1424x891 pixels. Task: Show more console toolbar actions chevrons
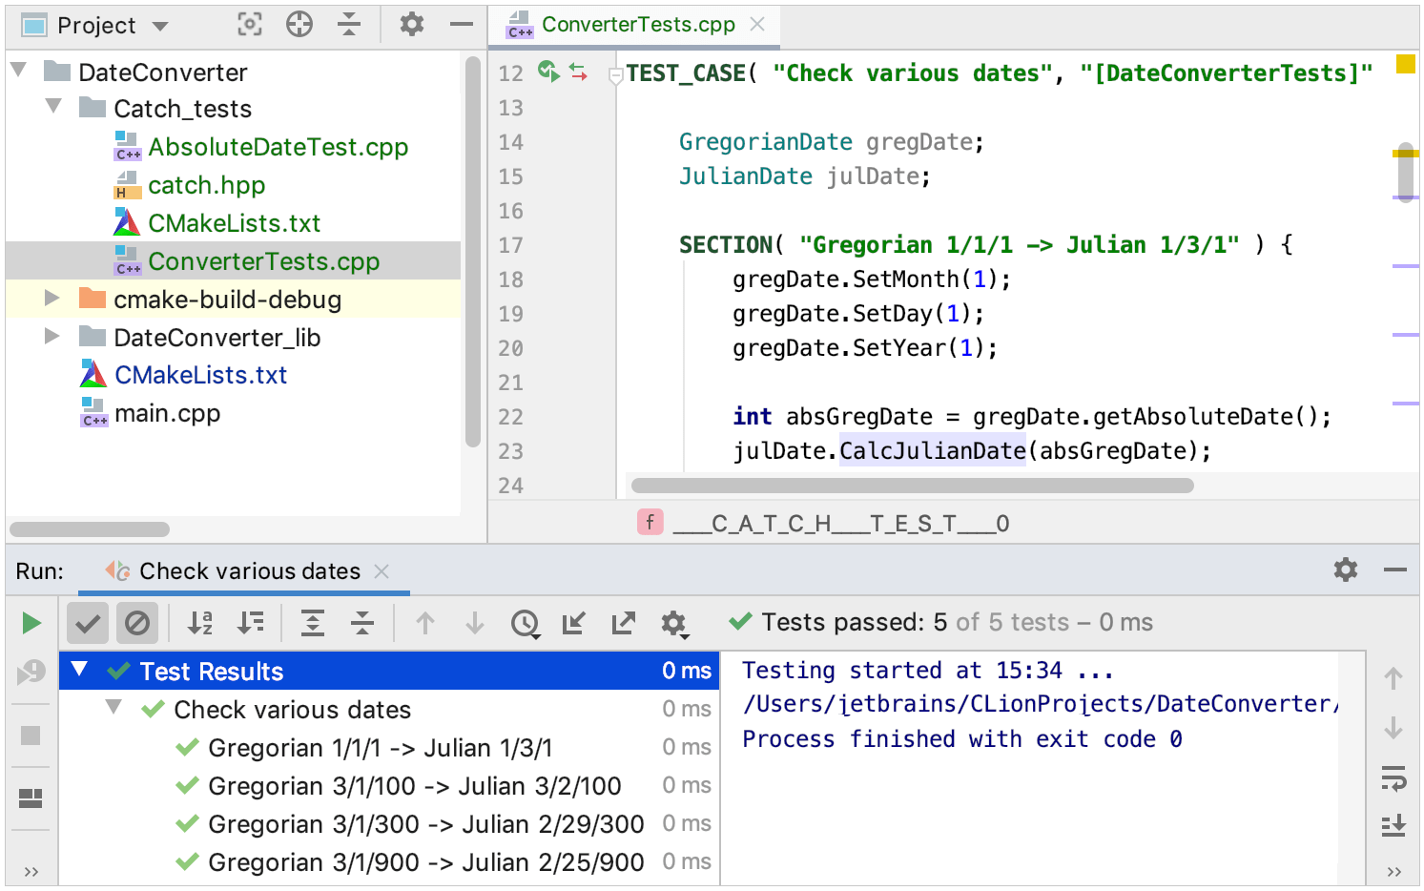click(1393, 871)
